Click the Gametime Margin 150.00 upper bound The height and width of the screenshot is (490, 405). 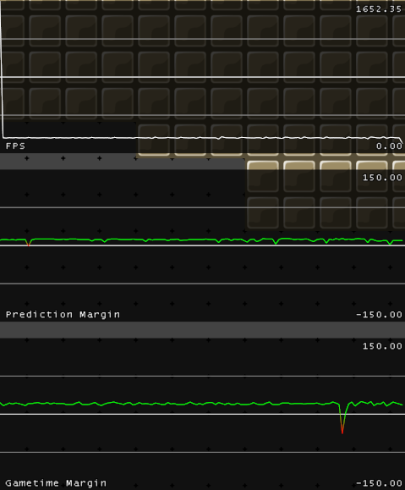click(x=382, y=346)
